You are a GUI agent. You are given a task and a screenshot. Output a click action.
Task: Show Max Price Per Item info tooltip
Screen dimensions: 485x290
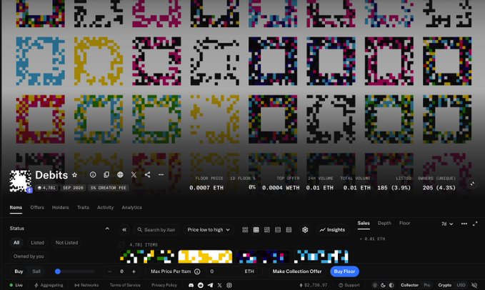coord(197,271)
